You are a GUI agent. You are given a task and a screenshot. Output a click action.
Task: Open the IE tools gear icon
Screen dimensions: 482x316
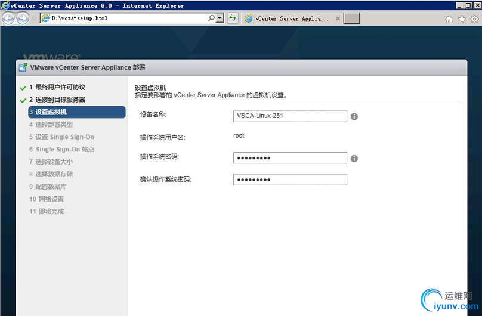[475, 19]
